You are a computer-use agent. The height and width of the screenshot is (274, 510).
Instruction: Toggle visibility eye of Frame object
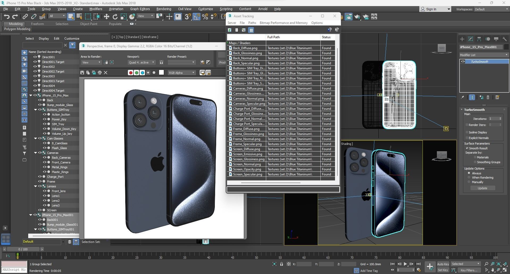[x=40, y=182]
